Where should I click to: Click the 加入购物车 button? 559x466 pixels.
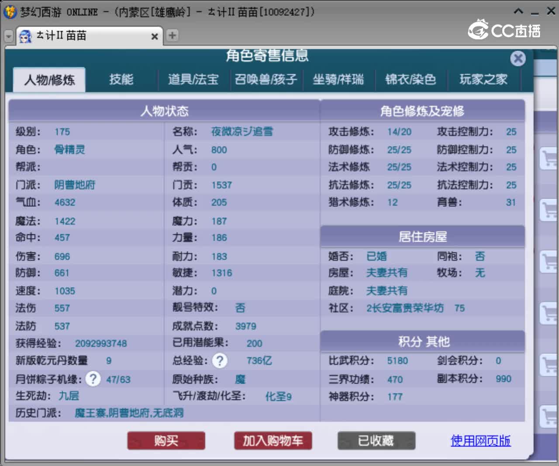(273, 441)
